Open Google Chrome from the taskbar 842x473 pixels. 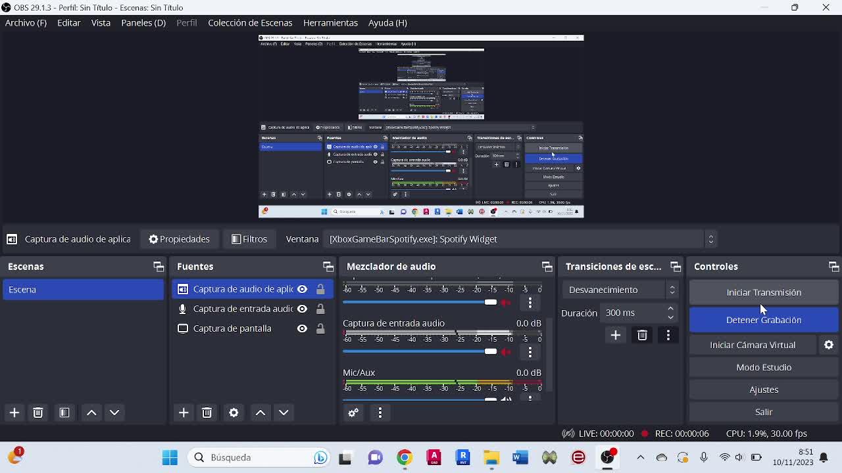click(405, 457)
